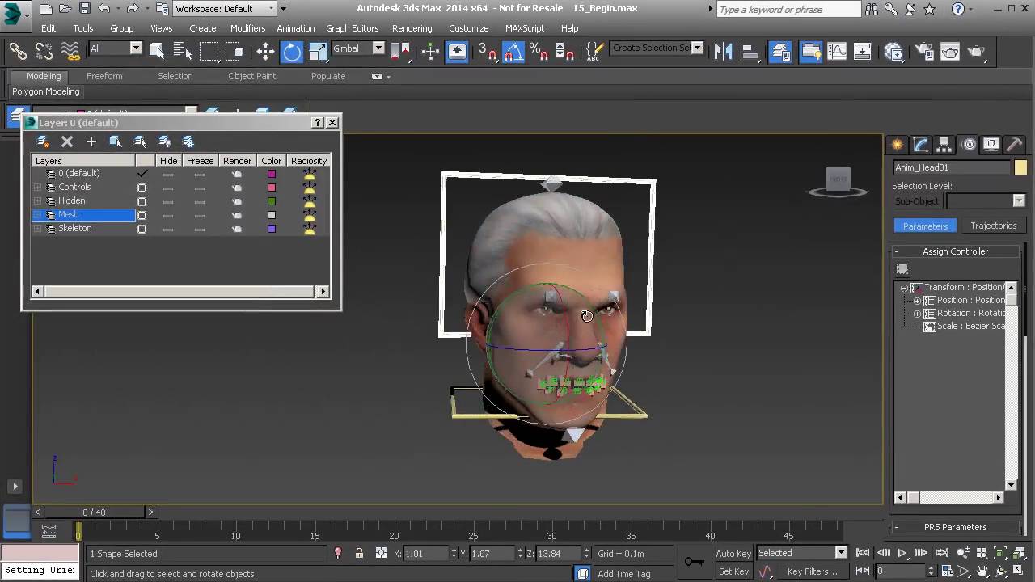Open the Display command panel
The image size is (1035, 582).
coord(992,145)
